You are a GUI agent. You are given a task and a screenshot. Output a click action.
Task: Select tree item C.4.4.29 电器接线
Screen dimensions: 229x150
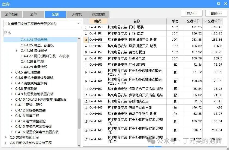pyautogui.click(x=34, y=67)
